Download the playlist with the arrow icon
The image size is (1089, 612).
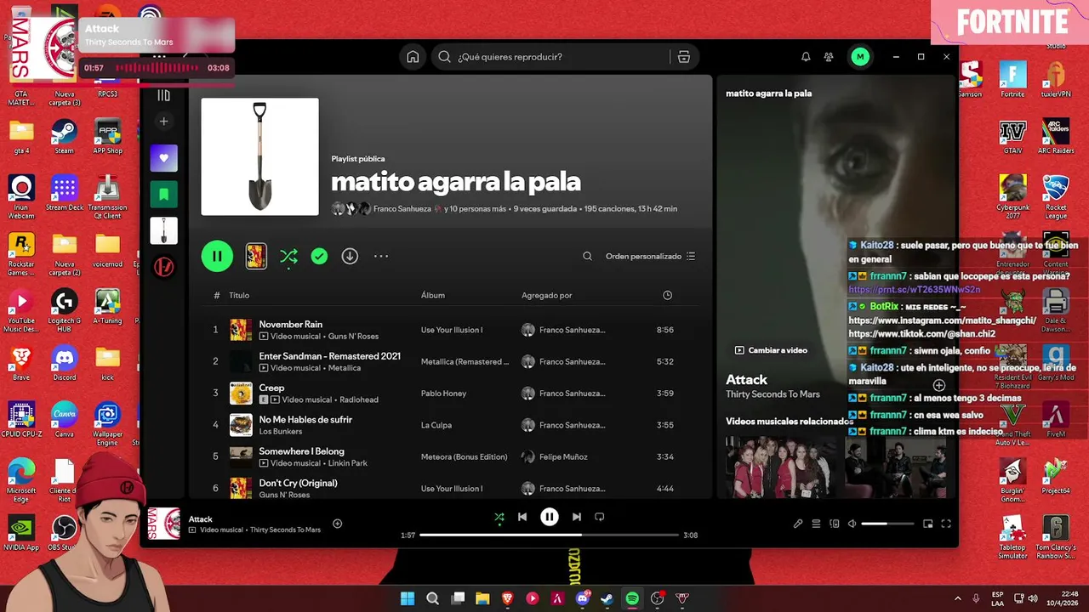pyautogui.click(x=350, y=256)
